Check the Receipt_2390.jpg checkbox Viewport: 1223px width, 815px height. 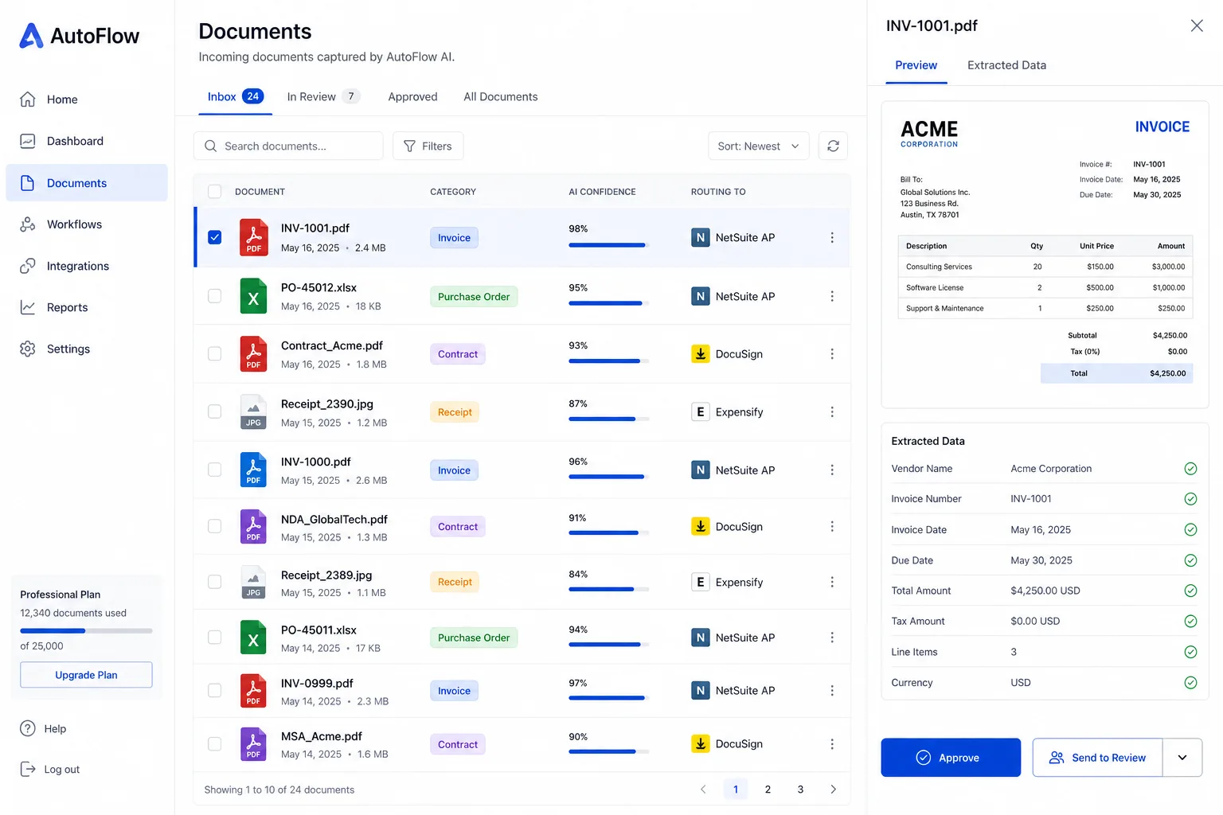[214, 411]
